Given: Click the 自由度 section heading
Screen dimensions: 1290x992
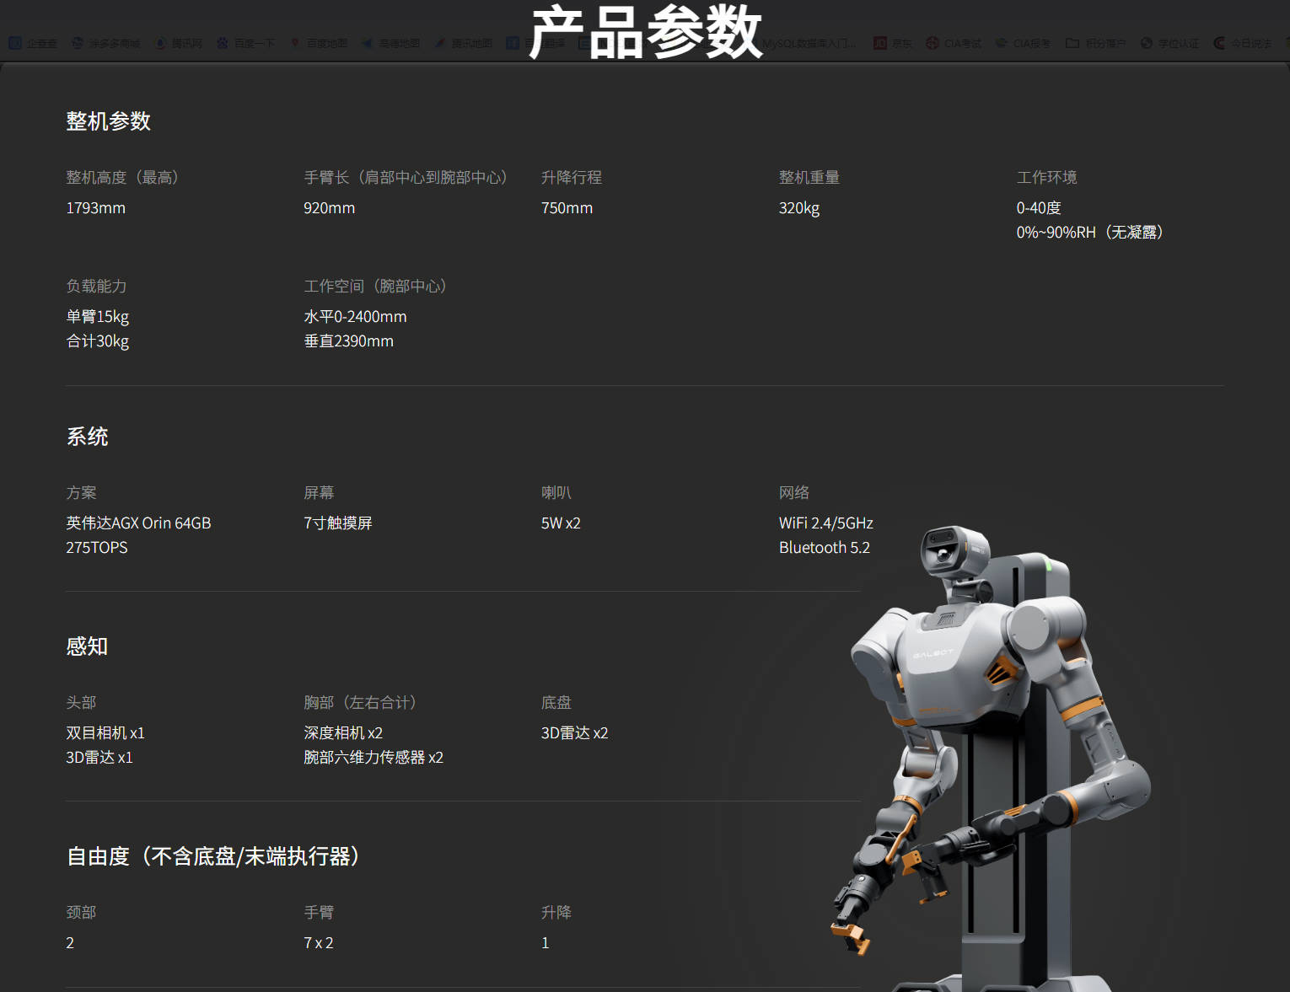Looking at the screenshot, I should 215,856.
